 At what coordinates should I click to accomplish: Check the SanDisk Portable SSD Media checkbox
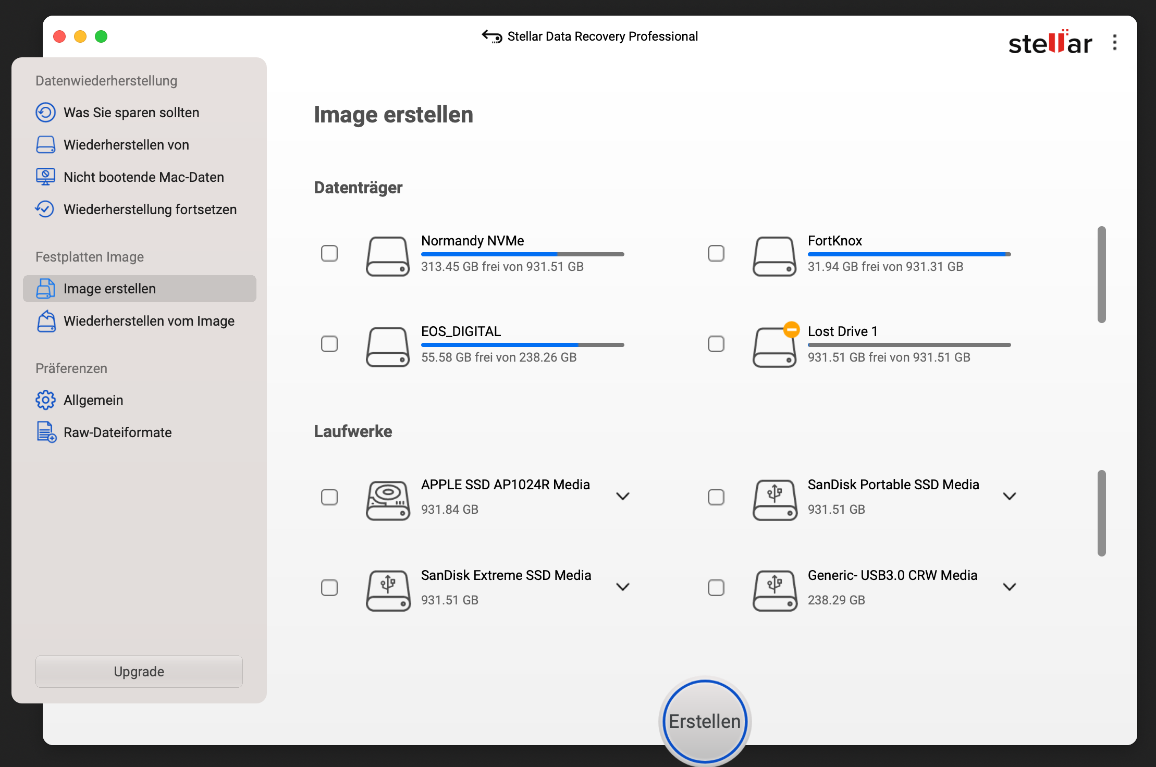(716, 497)
